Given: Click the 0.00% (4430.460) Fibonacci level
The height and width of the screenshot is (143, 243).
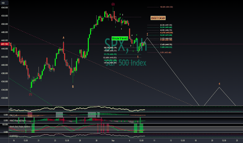Looking at the screenshot, I should 166,53.
